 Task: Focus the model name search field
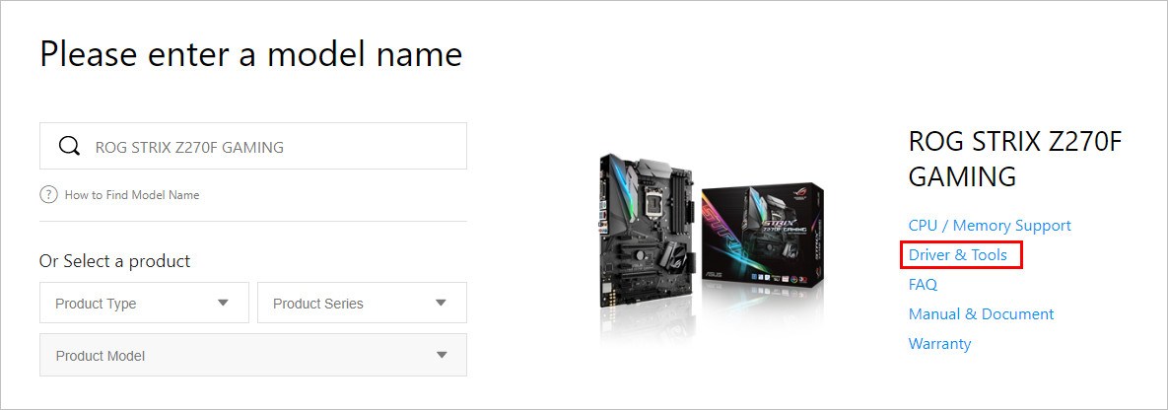point(253,146)
